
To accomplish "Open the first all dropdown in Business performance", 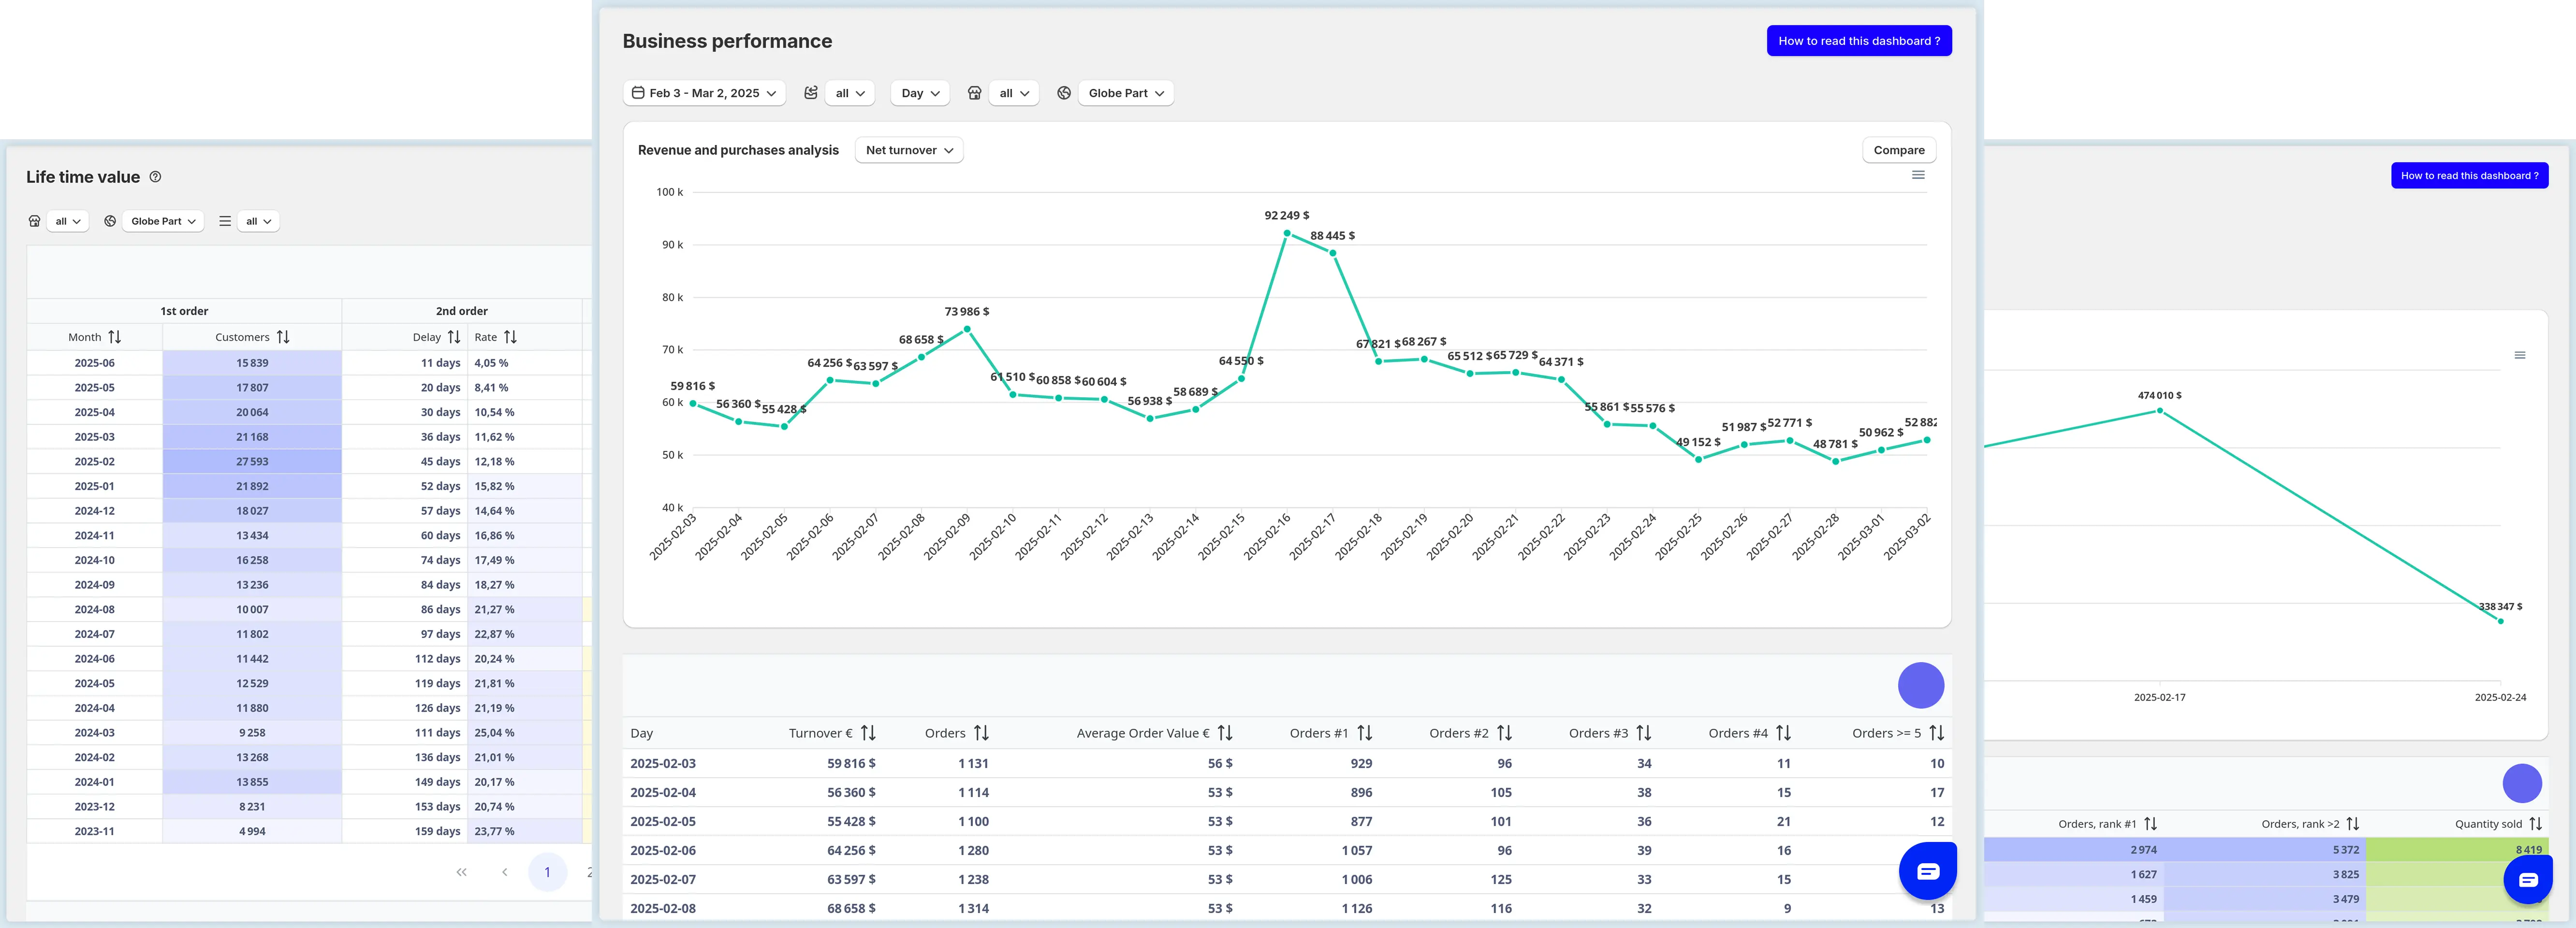I will 850,93.
